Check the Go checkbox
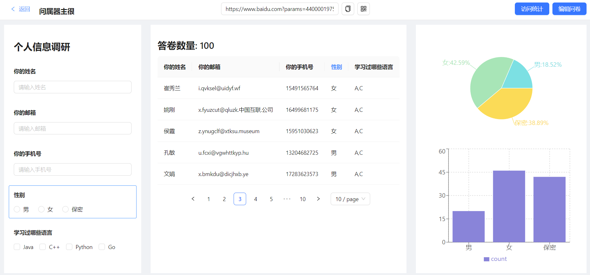Viewport: 590px width, 275px height. [102, 247]
